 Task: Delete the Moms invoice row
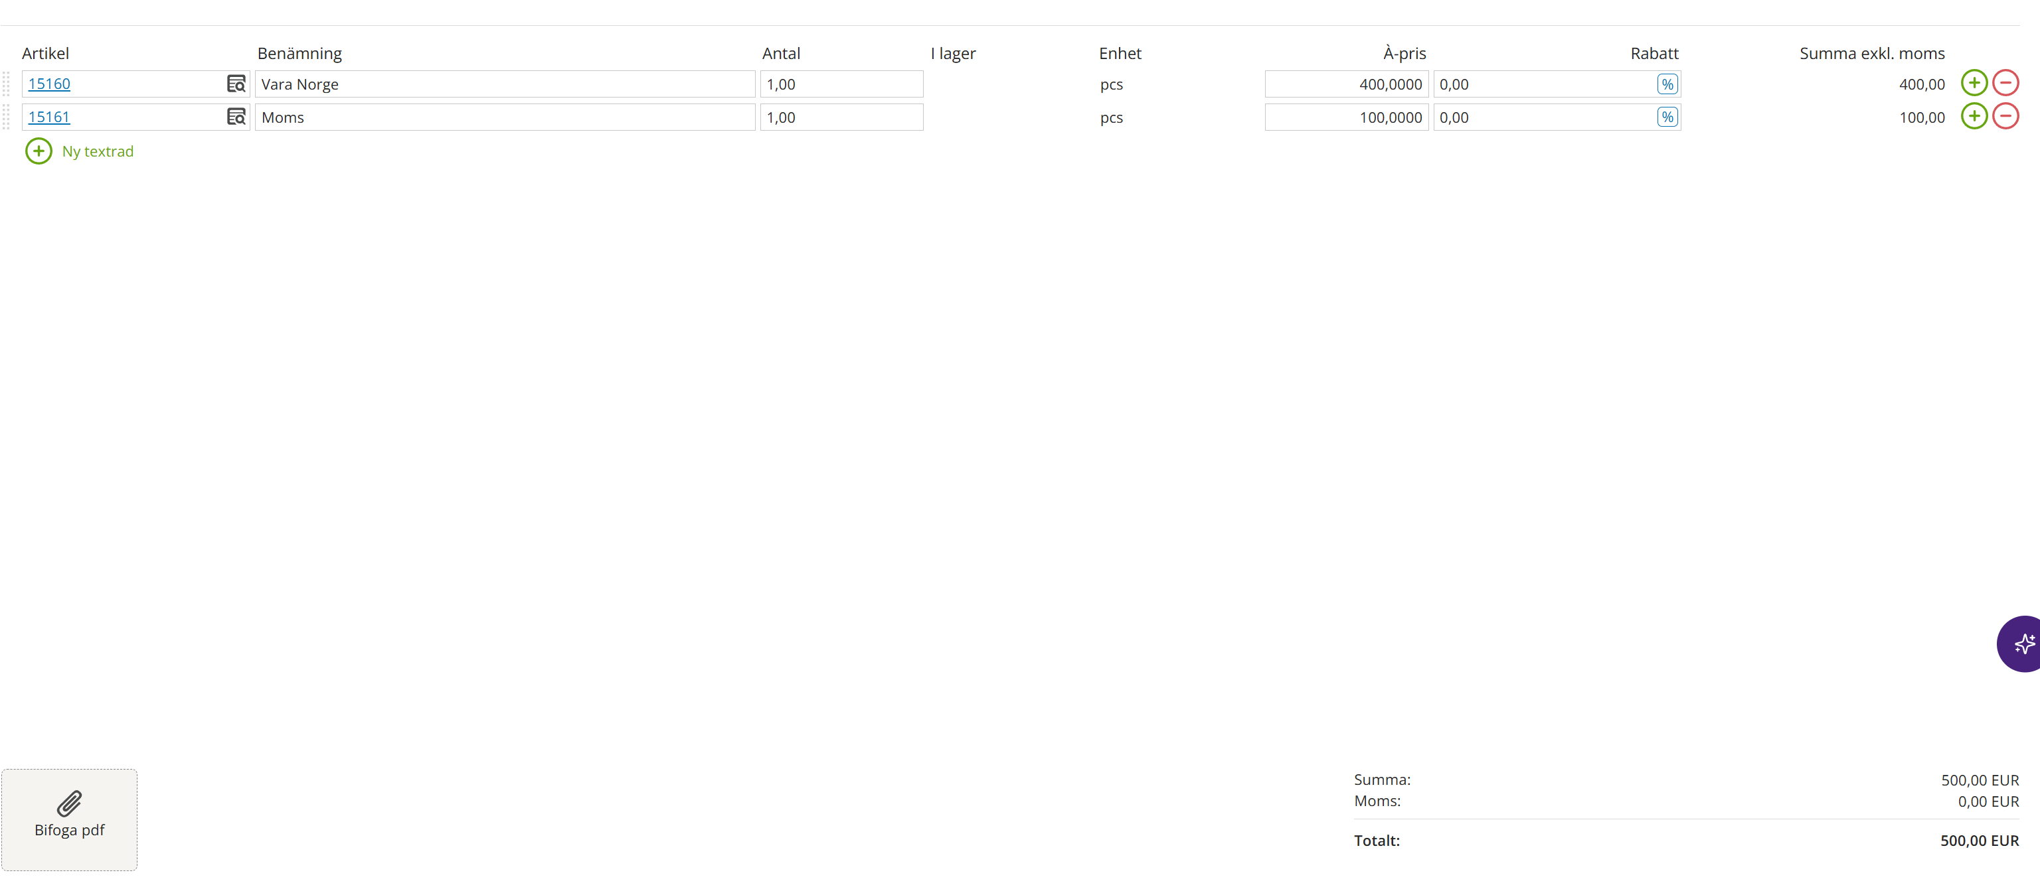2005,116
